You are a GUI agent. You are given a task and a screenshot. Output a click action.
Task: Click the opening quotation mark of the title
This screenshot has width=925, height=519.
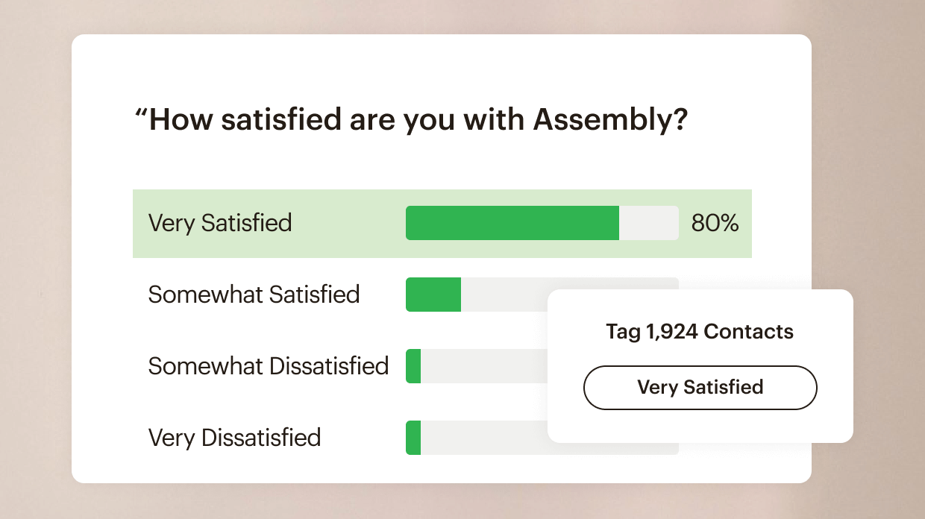click(x=139, y=113)
